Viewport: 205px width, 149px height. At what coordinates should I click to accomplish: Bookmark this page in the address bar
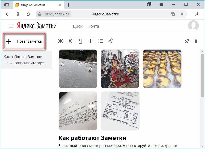point(182,14)
